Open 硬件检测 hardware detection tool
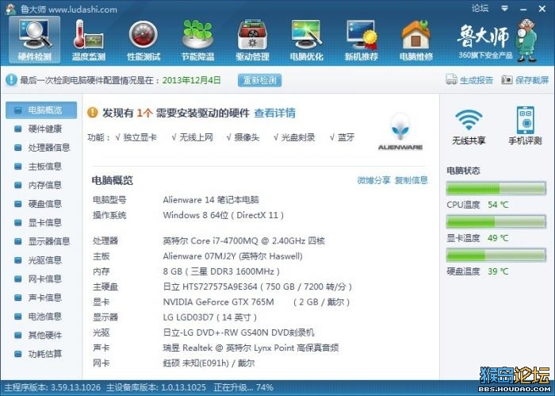555x396 pixels. pos(34,40)
